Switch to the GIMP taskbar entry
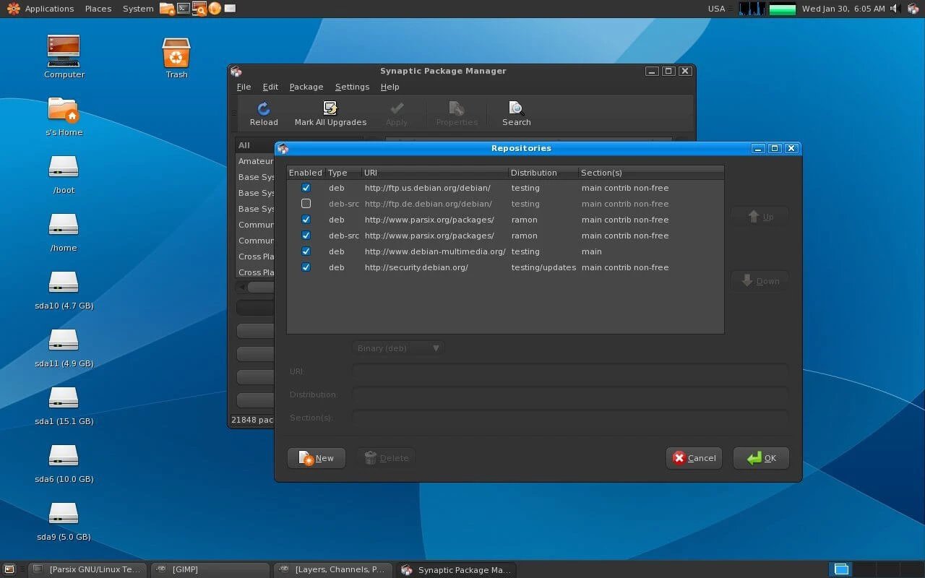The width and height of the screenshot is (925, 578). [210, 569]
